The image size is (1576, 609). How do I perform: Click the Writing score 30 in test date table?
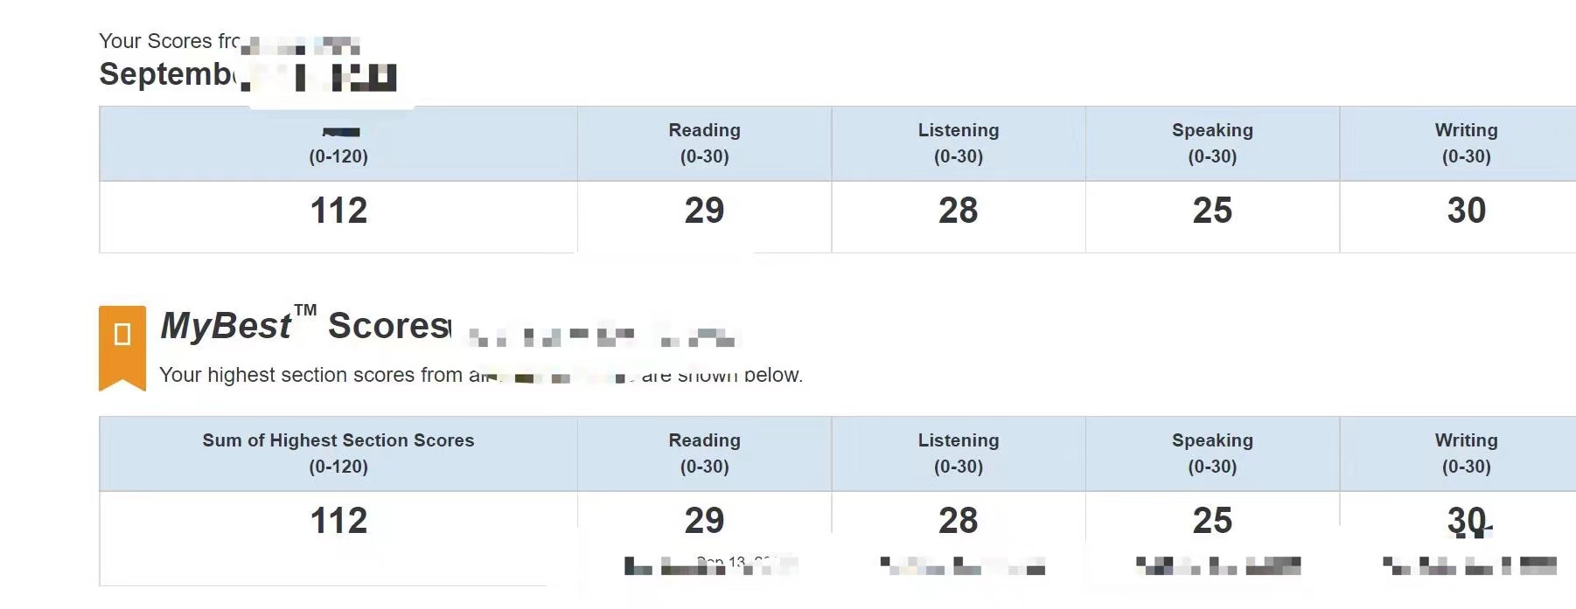(1466, 211)
